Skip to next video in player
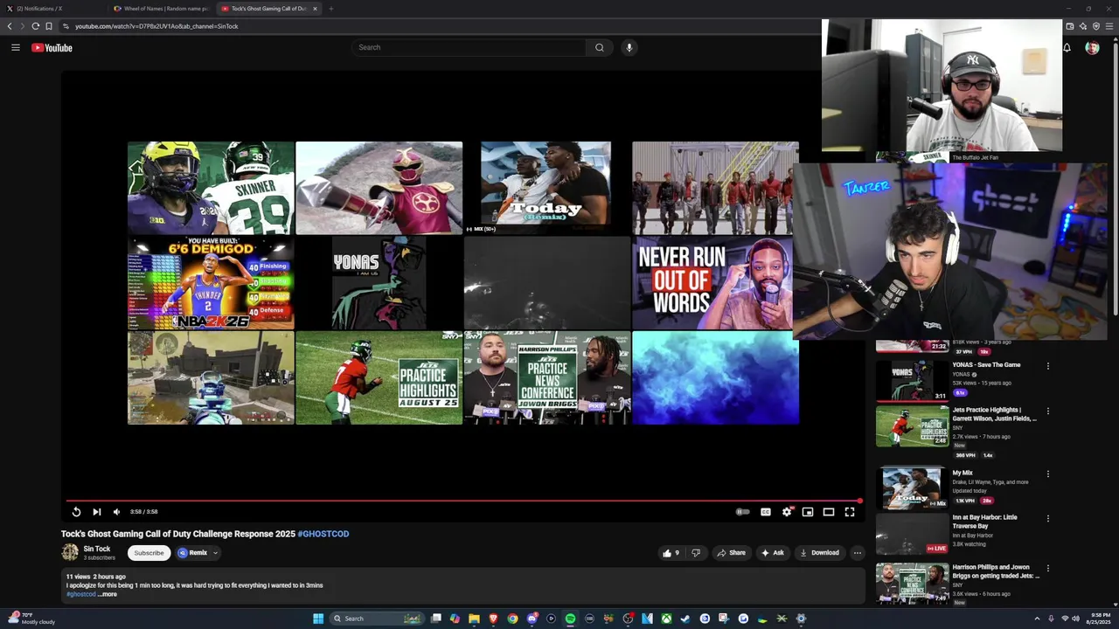Viewport: 1119px width, 629px height. pos(96,512)
